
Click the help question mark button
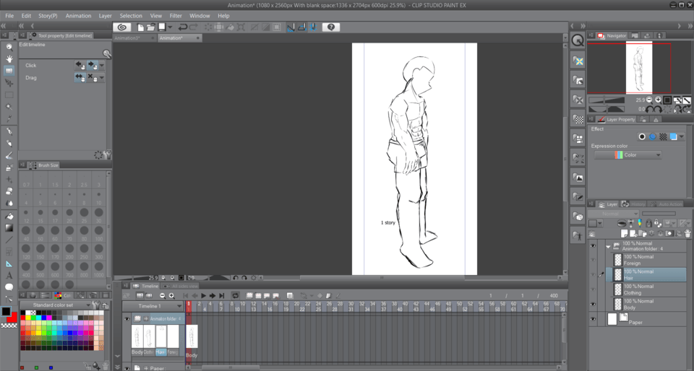[x=331, y=27]
